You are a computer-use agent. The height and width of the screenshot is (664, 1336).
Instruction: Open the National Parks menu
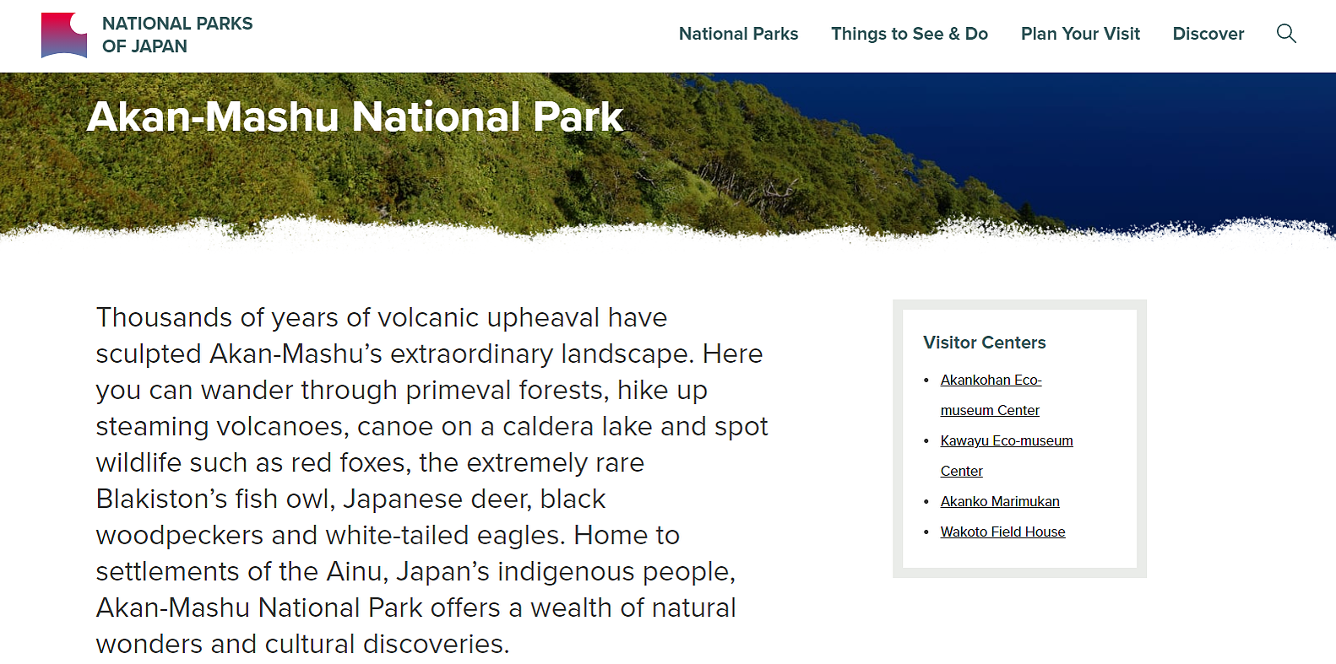click(x=738, y=34)
